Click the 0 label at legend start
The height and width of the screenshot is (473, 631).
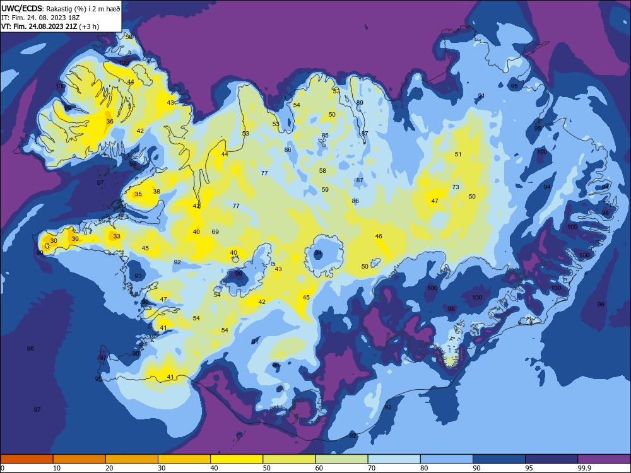[3, 468]
